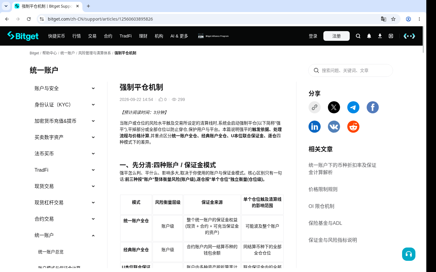The image size is (436, 272).
Task: Focus the help center search field
Action: pyautogui.click(x=351, y=70)
